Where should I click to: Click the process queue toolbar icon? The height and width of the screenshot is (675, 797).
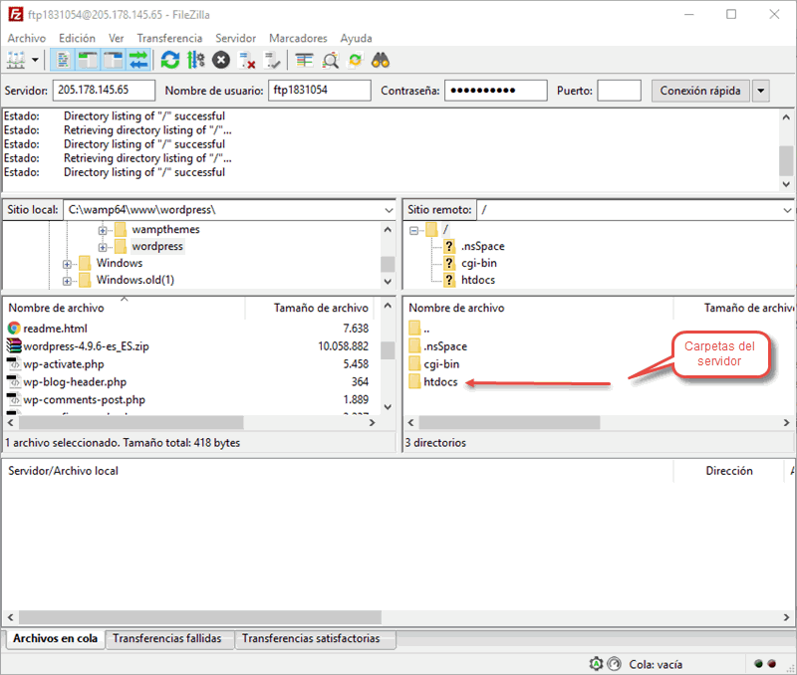pyautogui.click(x=195, y=60)
